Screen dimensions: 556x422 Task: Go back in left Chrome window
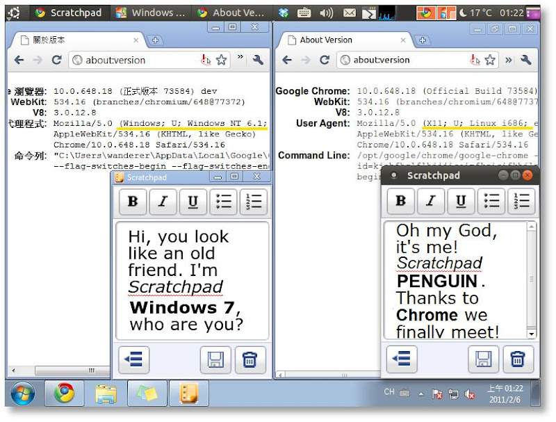tap(19, 60)
